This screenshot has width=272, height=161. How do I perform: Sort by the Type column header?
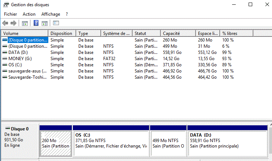click(89, 33)
